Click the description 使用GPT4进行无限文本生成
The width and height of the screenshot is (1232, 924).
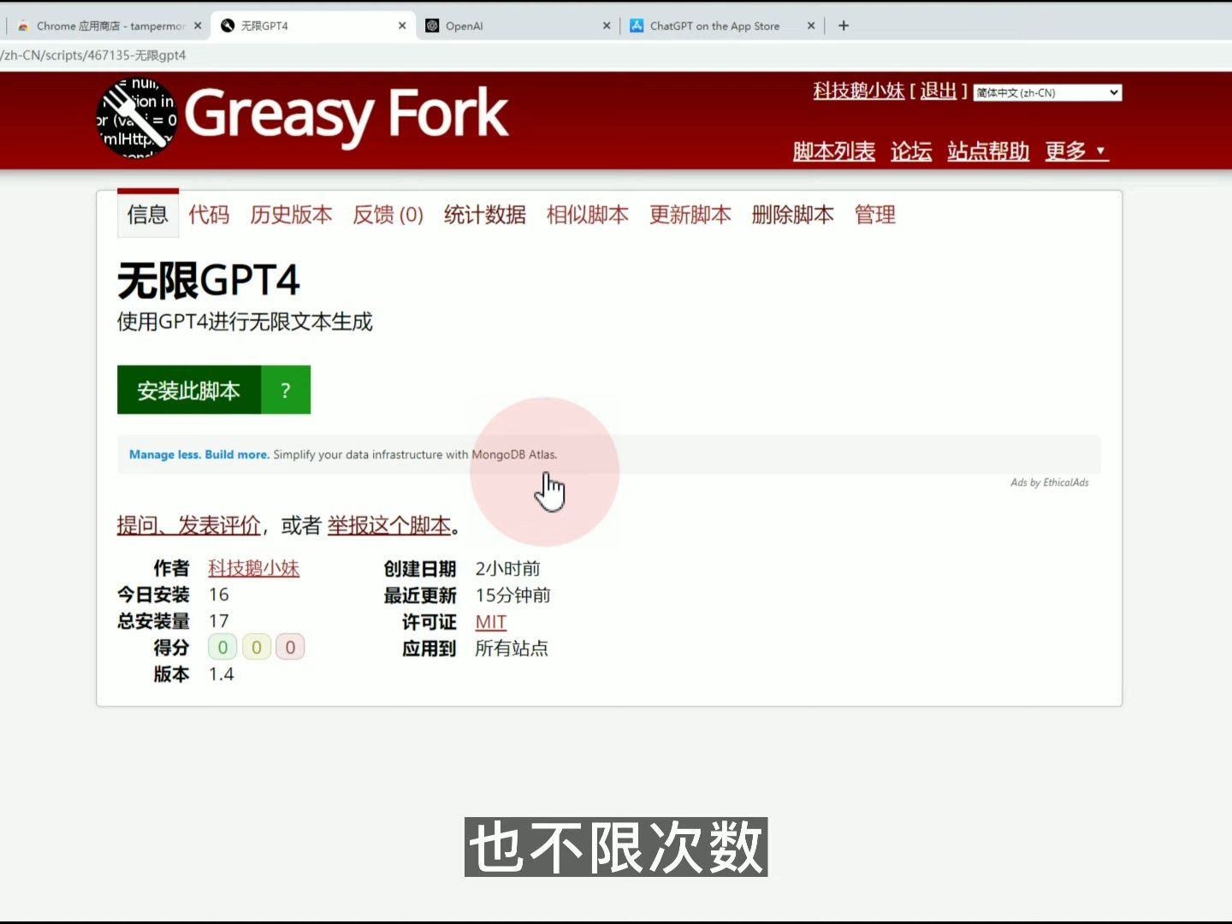coord(245,322)
